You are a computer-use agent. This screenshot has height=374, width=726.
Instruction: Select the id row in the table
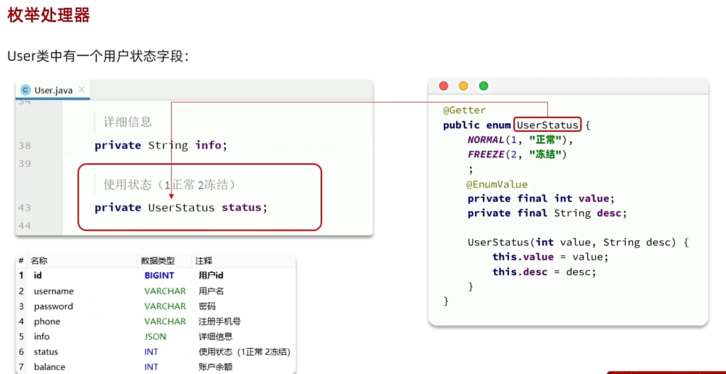(155, 275)
